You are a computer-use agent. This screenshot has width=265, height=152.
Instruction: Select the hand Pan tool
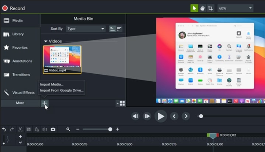click(202, 8)
